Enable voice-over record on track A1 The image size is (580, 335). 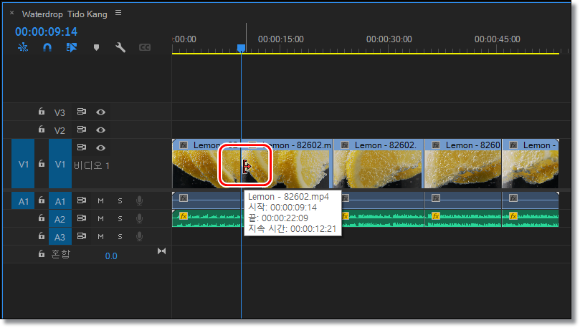(140, 200)
